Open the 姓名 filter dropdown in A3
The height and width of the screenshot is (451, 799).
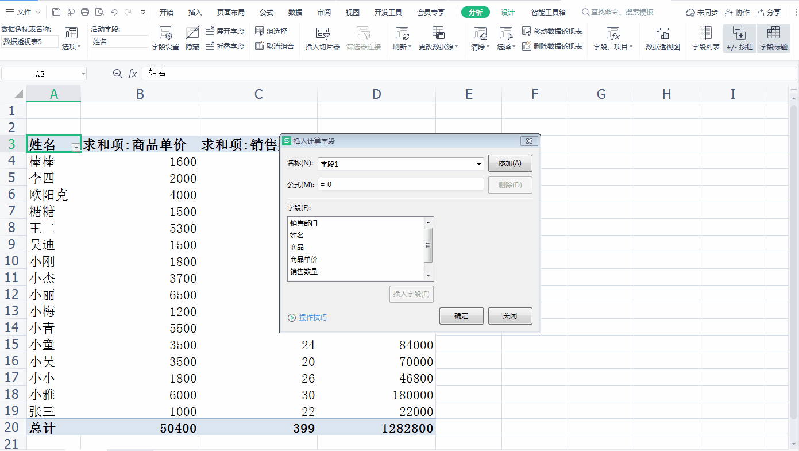76,148
